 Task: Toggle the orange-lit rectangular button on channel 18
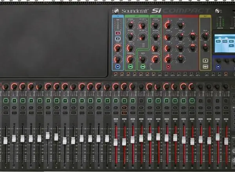click(x=124, y=113)
